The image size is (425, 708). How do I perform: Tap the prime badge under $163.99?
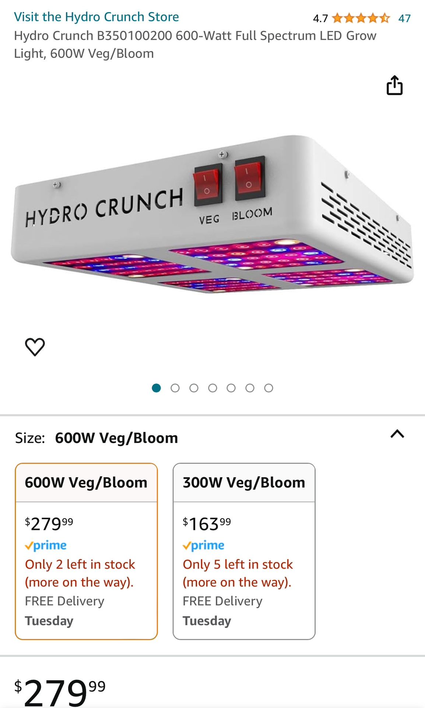pyautogui.click(x=203, y=545)
